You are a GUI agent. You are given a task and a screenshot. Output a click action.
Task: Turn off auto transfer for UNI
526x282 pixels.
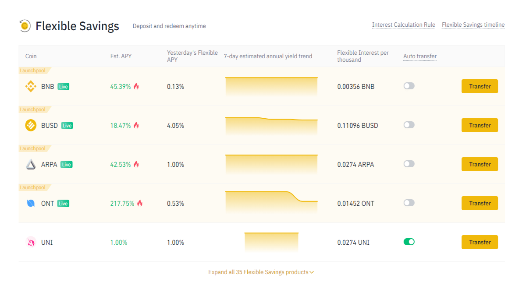coord(409,242)
